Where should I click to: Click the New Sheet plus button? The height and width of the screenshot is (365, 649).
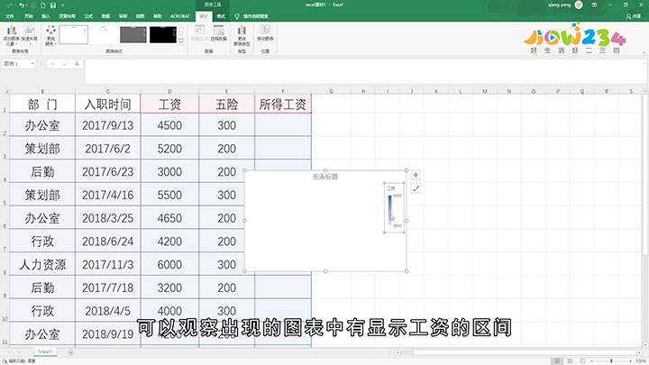click(x=71, y=352)
